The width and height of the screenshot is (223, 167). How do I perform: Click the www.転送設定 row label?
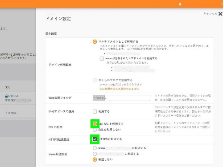(58, 154)
